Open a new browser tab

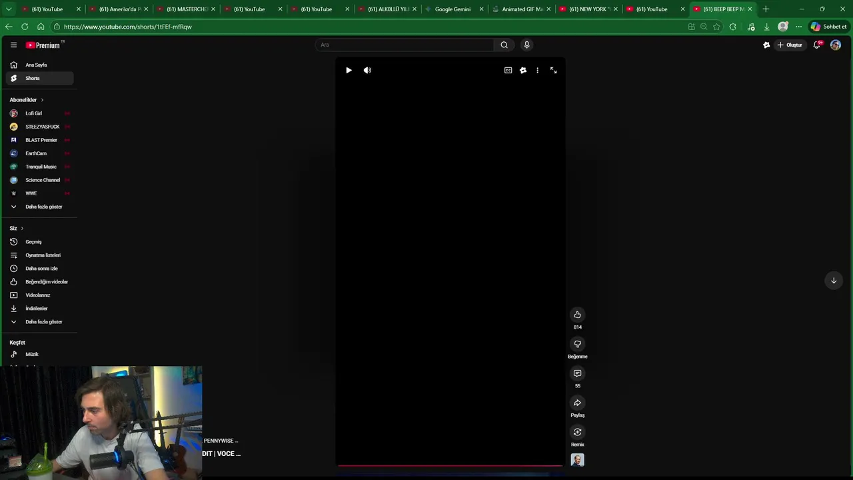pos(766,9)
